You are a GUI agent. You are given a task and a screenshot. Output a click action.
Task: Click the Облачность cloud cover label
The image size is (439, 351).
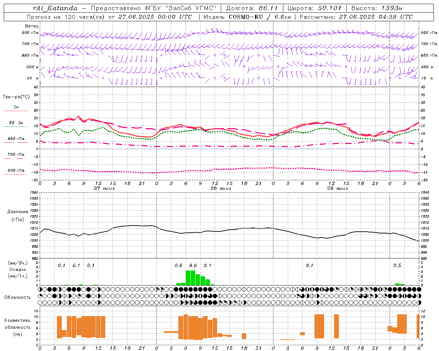point(17,298)
